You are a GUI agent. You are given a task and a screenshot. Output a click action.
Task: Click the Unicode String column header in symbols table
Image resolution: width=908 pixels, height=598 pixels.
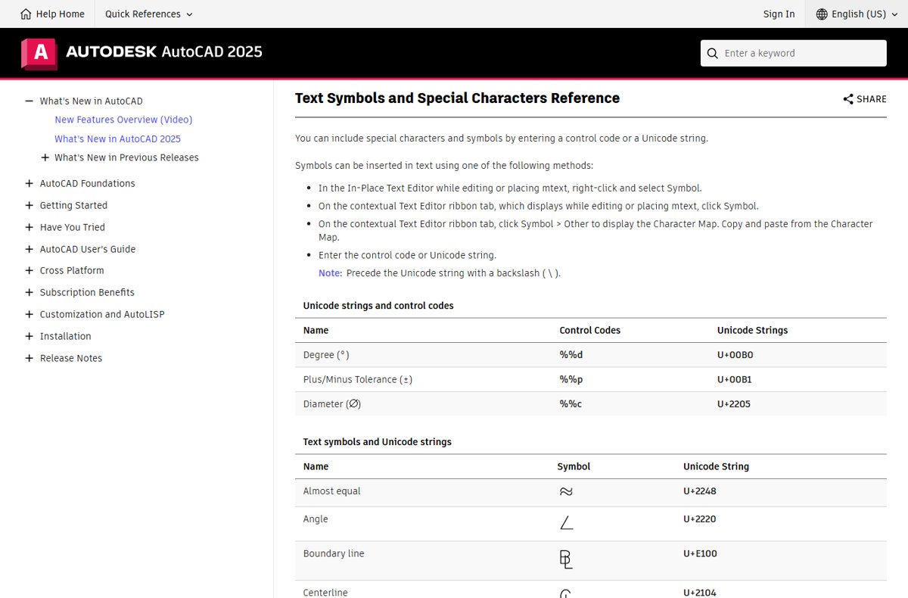[x=716, y=466]
